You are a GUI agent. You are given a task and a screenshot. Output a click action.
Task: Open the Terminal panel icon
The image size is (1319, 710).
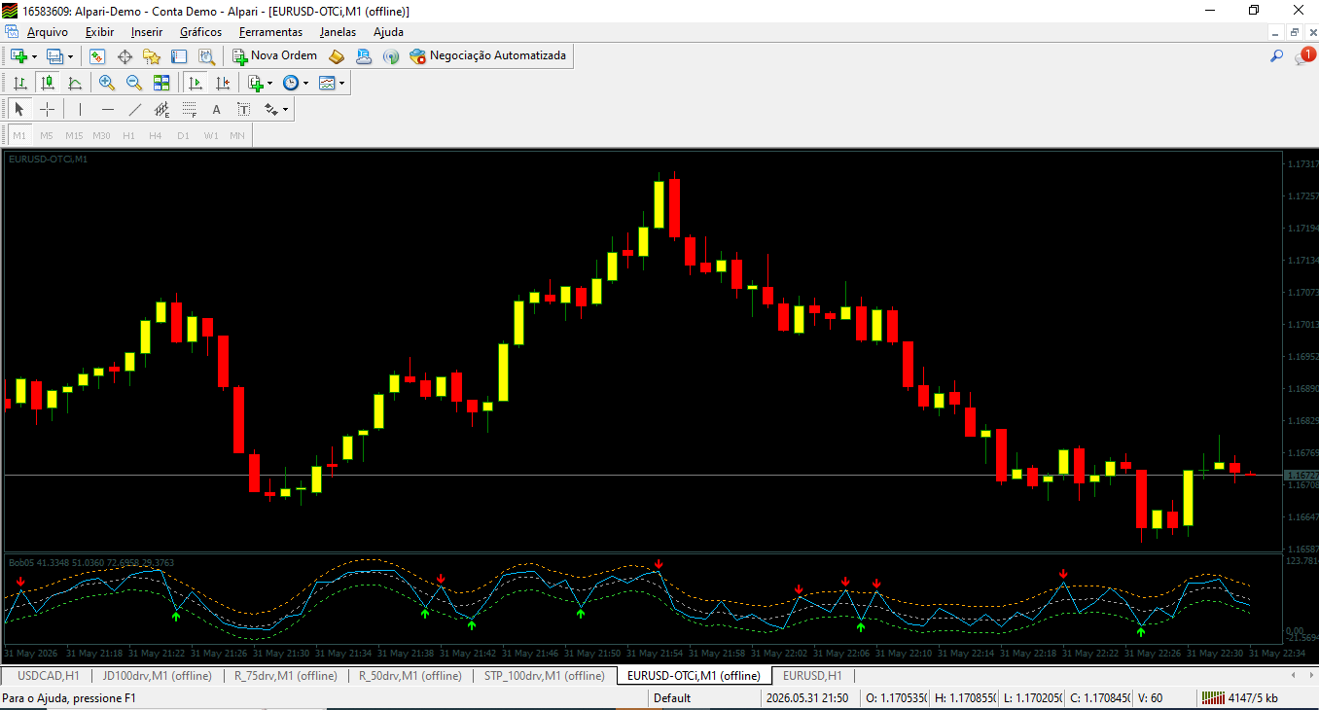tap(179, 56)
